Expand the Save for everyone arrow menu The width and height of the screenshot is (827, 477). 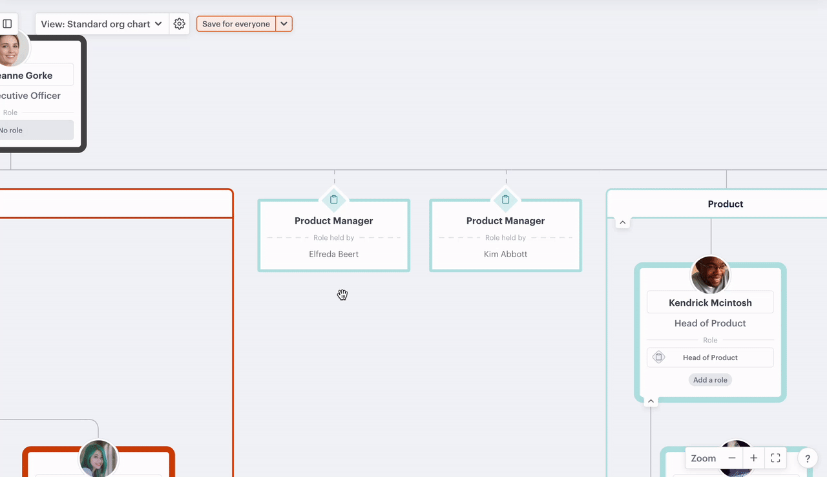[284, 24]
